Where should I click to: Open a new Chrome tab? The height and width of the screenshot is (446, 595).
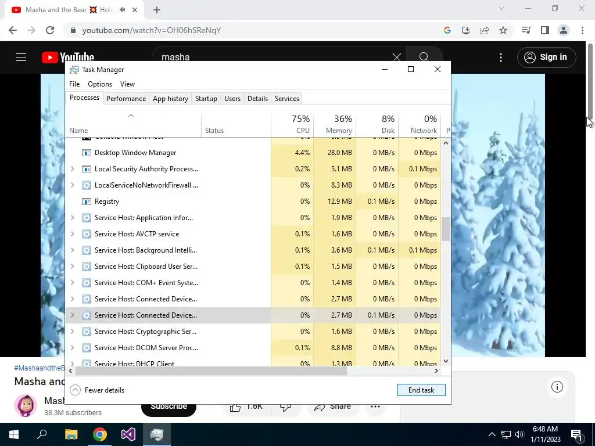coord(157,10)
